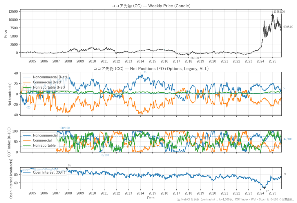Click the open interest peak label 95
The height and width of the screenshot is (203, 297).
69,165
